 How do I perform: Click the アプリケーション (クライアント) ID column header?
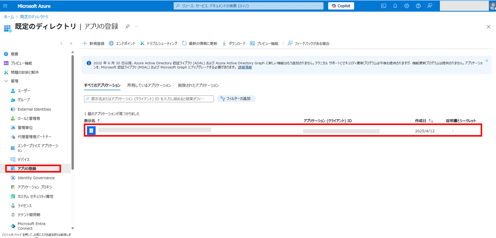click(x=328, y=121)
